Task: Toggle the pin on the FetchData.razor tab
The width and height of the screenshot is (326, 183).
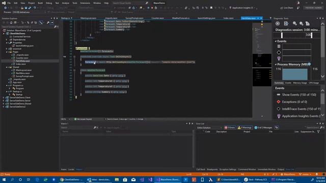Action: tap(258, 18)
